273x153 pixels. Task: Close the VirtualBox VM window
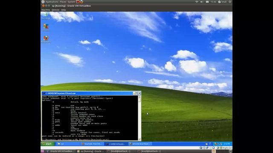tap(43, 6)
